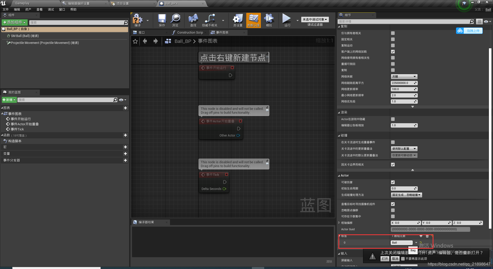Click the tag element Ball input field
493x269 pixels.
tap(402, 243)
